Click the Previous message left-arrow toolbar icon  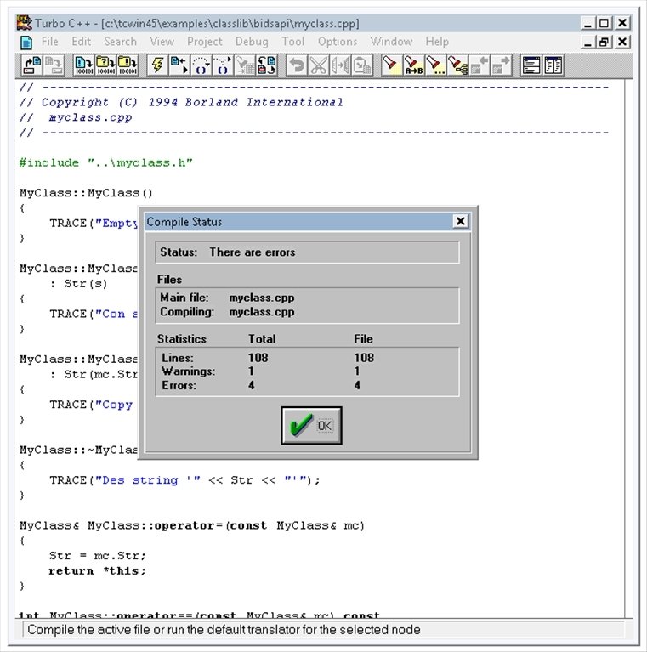click(x=479, y=65)
